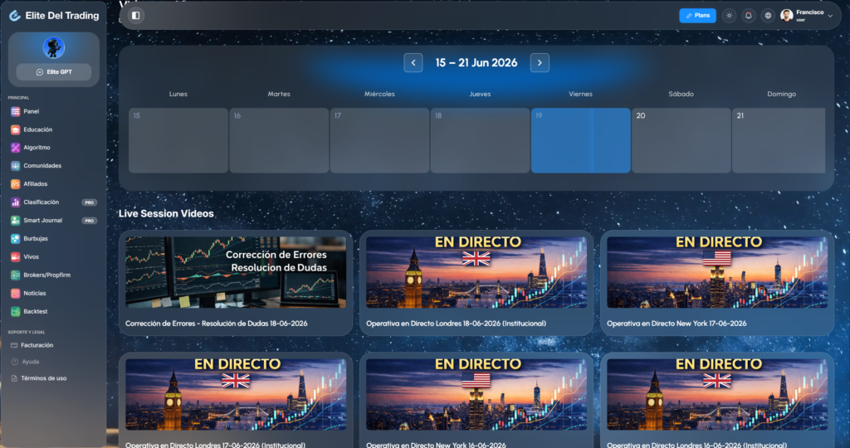This screenshot has height=448, width=850.
Task: Open the Algoritmo menu entry
Action: click(37, 148)
